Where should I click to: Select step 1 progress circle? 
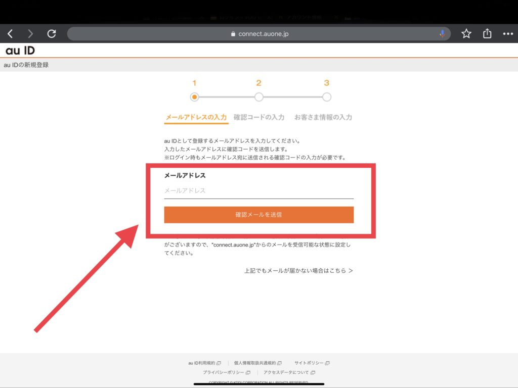click(x=194, y=97)
